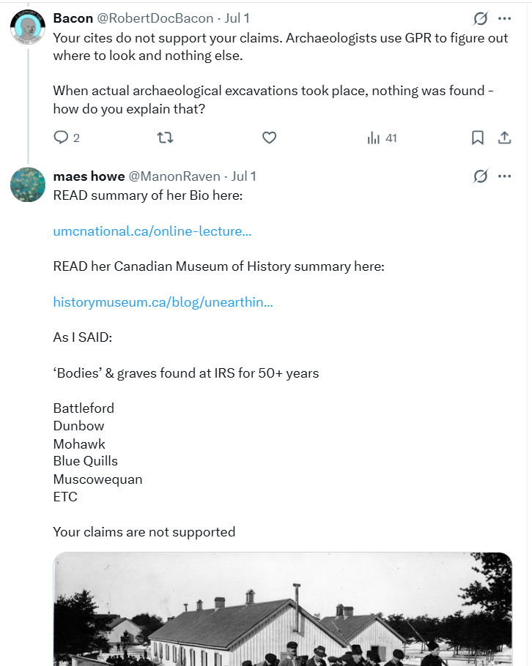Go to @RobertDocBacon handle
This screenshot has height=666, width=532.
(x=155, y=18)
